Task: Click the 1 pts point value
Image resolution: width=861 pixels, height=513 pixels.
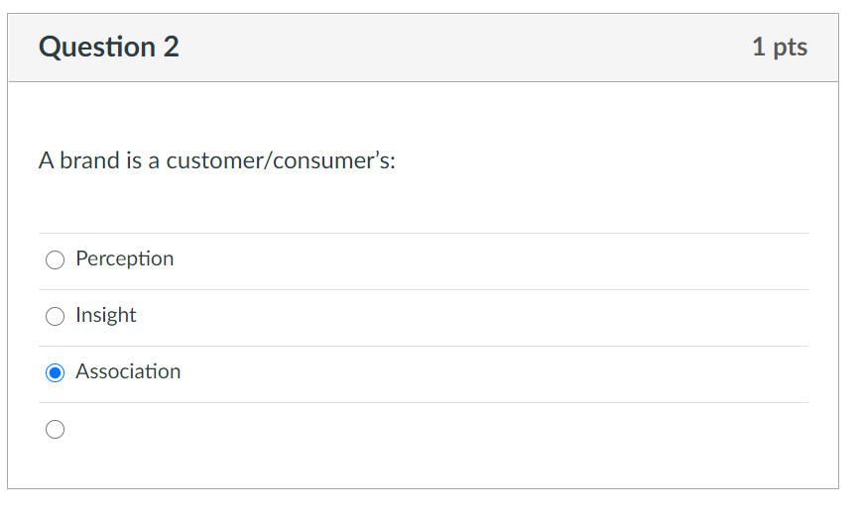Action: pyautogui.click(x=779, y=48)
